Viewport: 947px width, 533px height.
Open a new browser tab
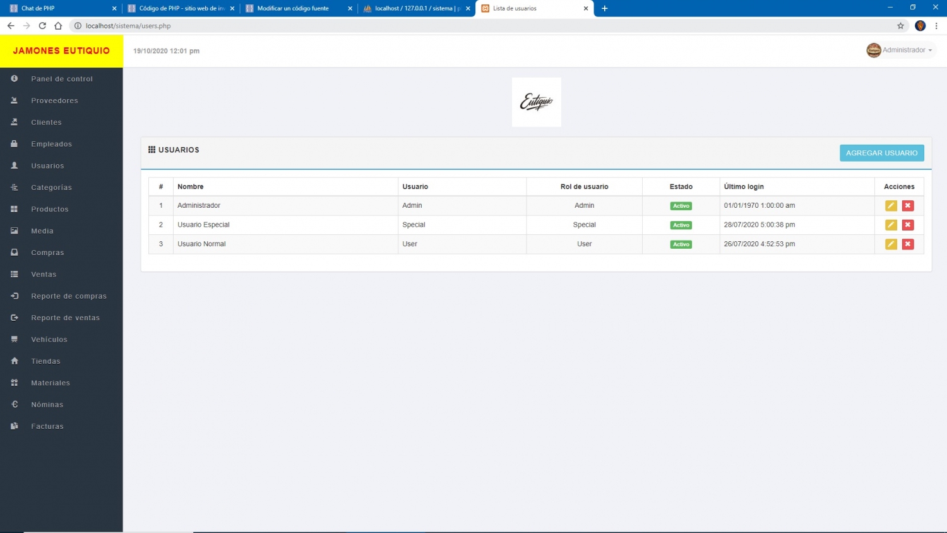605,8
